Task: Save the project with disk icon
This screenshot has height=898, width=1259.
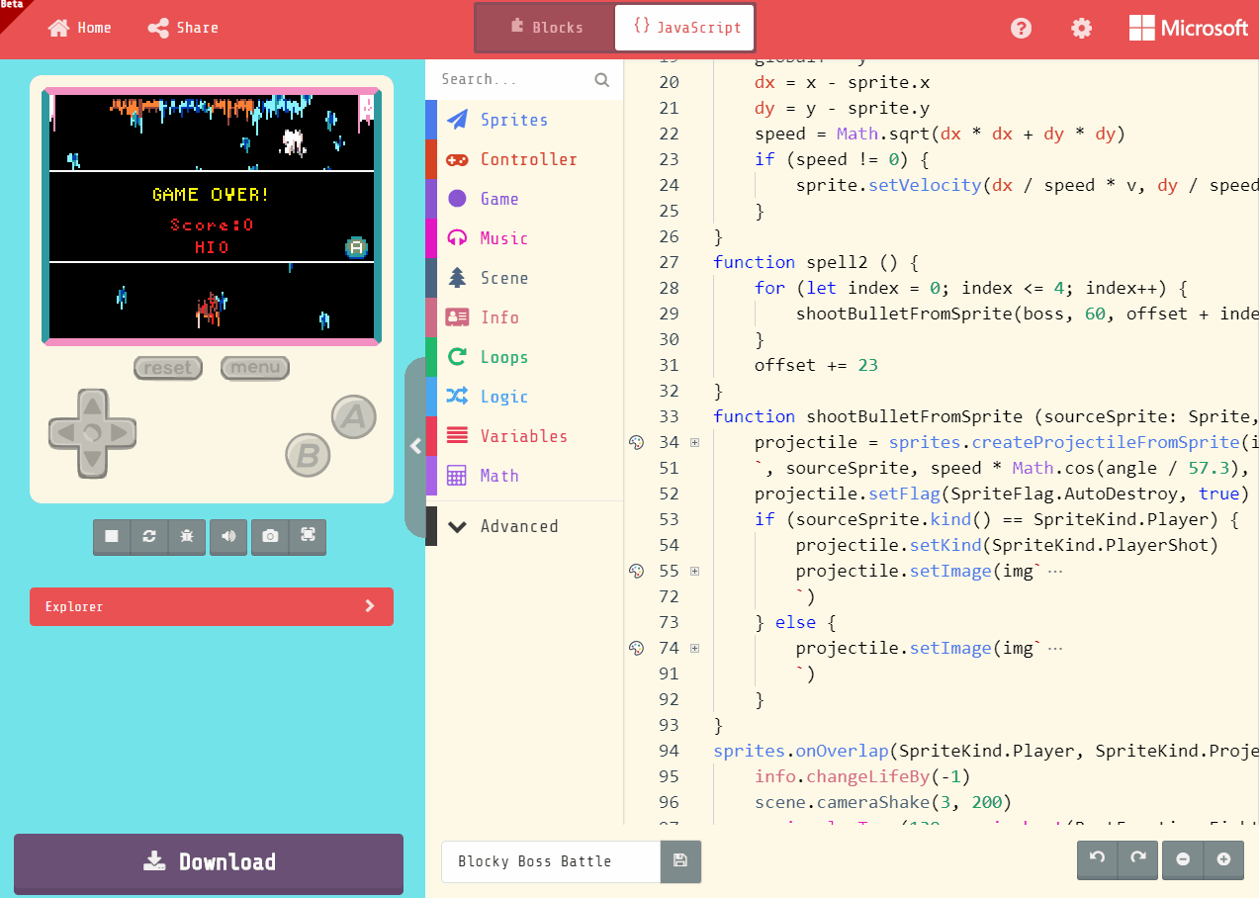Action: 680,861
